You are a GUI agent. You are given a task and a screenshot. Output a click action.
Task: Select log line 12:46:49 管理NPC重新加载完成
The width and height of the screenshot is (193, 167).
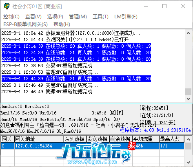[50, 92]
